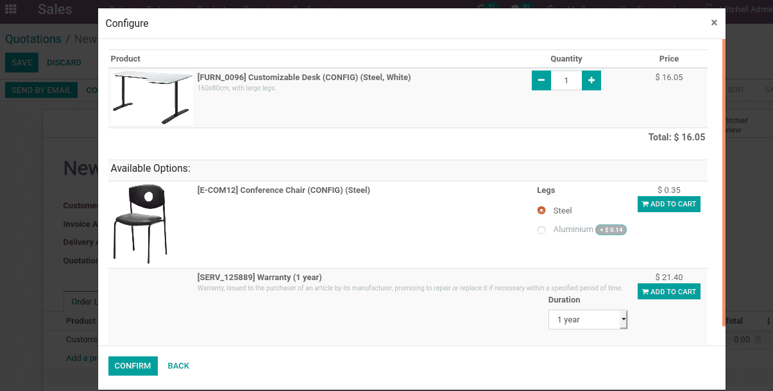Open the apps grid menu

click(11, 10)
